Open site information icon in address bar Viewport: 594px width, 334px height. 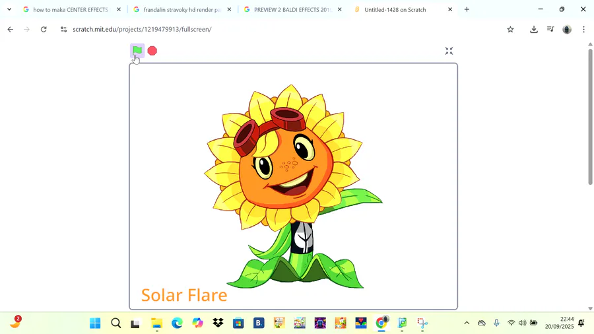coord(63,29)
